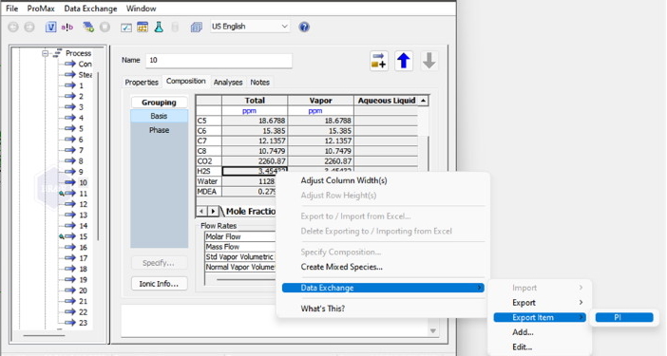This screenshot has width=667, height=356.
Task: Click the Aqueous Liquid column header
Action: click(x=387, y=101)
